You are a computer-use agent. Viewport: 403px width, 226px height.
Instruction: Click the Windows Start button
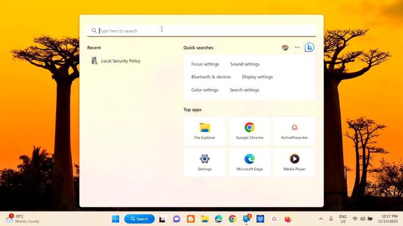[116, 219]
